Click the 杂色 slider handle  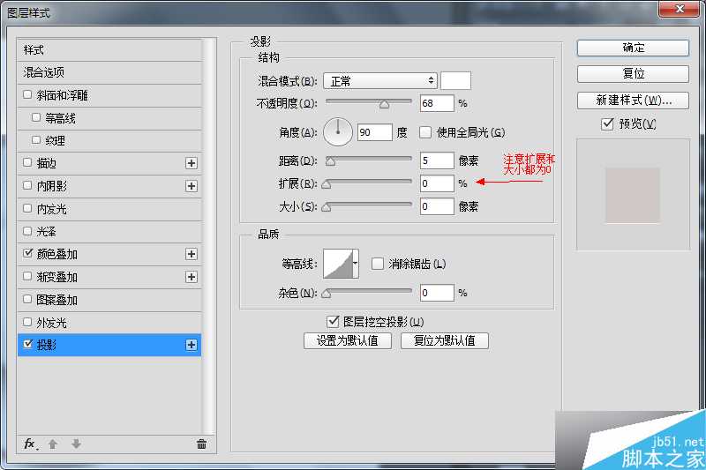point(327,295)
